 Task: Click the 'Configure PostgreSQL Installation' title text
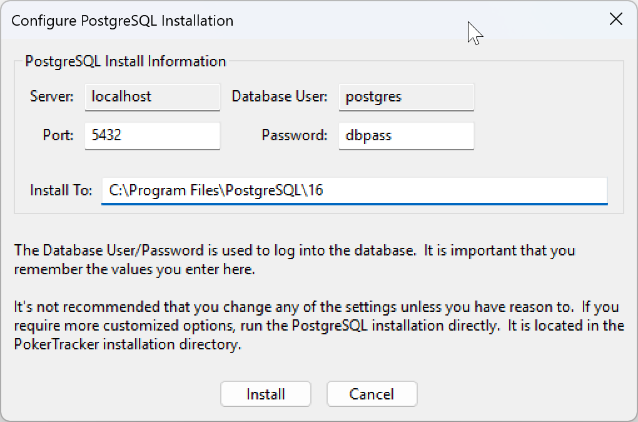pyautogui.click(x=123, y=21)
